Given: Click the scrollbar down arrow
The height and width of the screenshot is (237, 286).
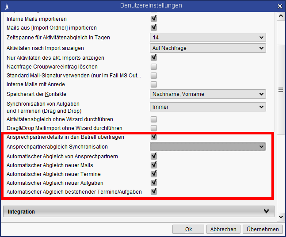Looking at the screenshot, I should (x=280, y=217).
